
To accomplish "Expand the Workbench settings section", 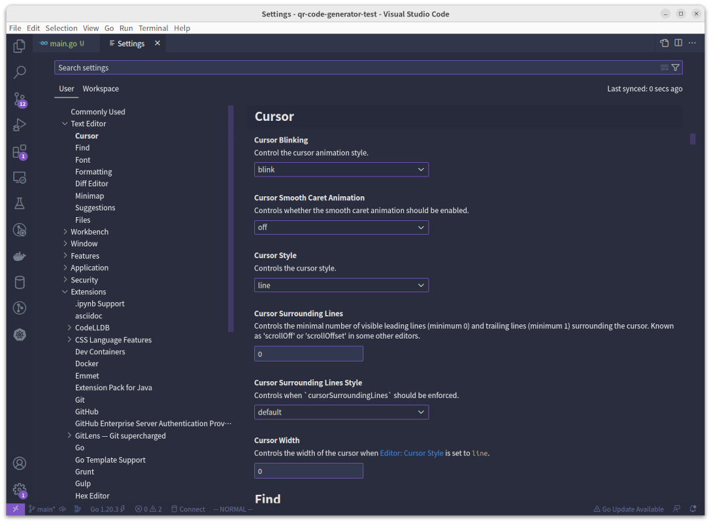I will tap(65, 231).
